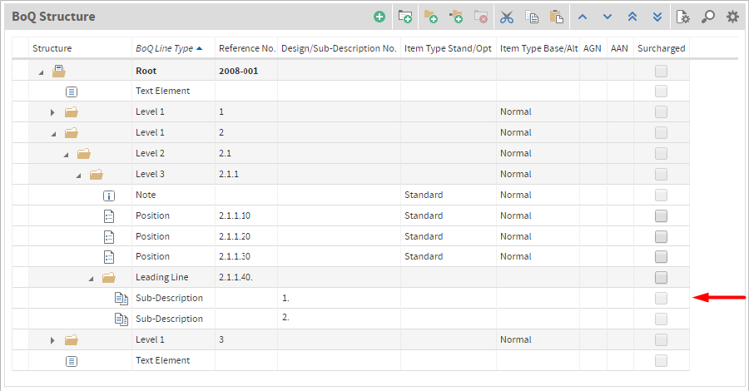The image size is (749, 391).
Task: Open search with the magnifier icon
Action: (708, 17)
